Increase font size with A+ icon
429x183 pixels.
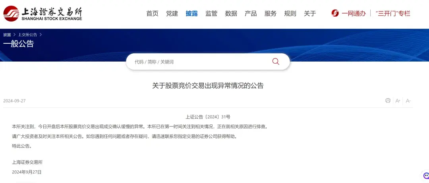coord(398,101)
